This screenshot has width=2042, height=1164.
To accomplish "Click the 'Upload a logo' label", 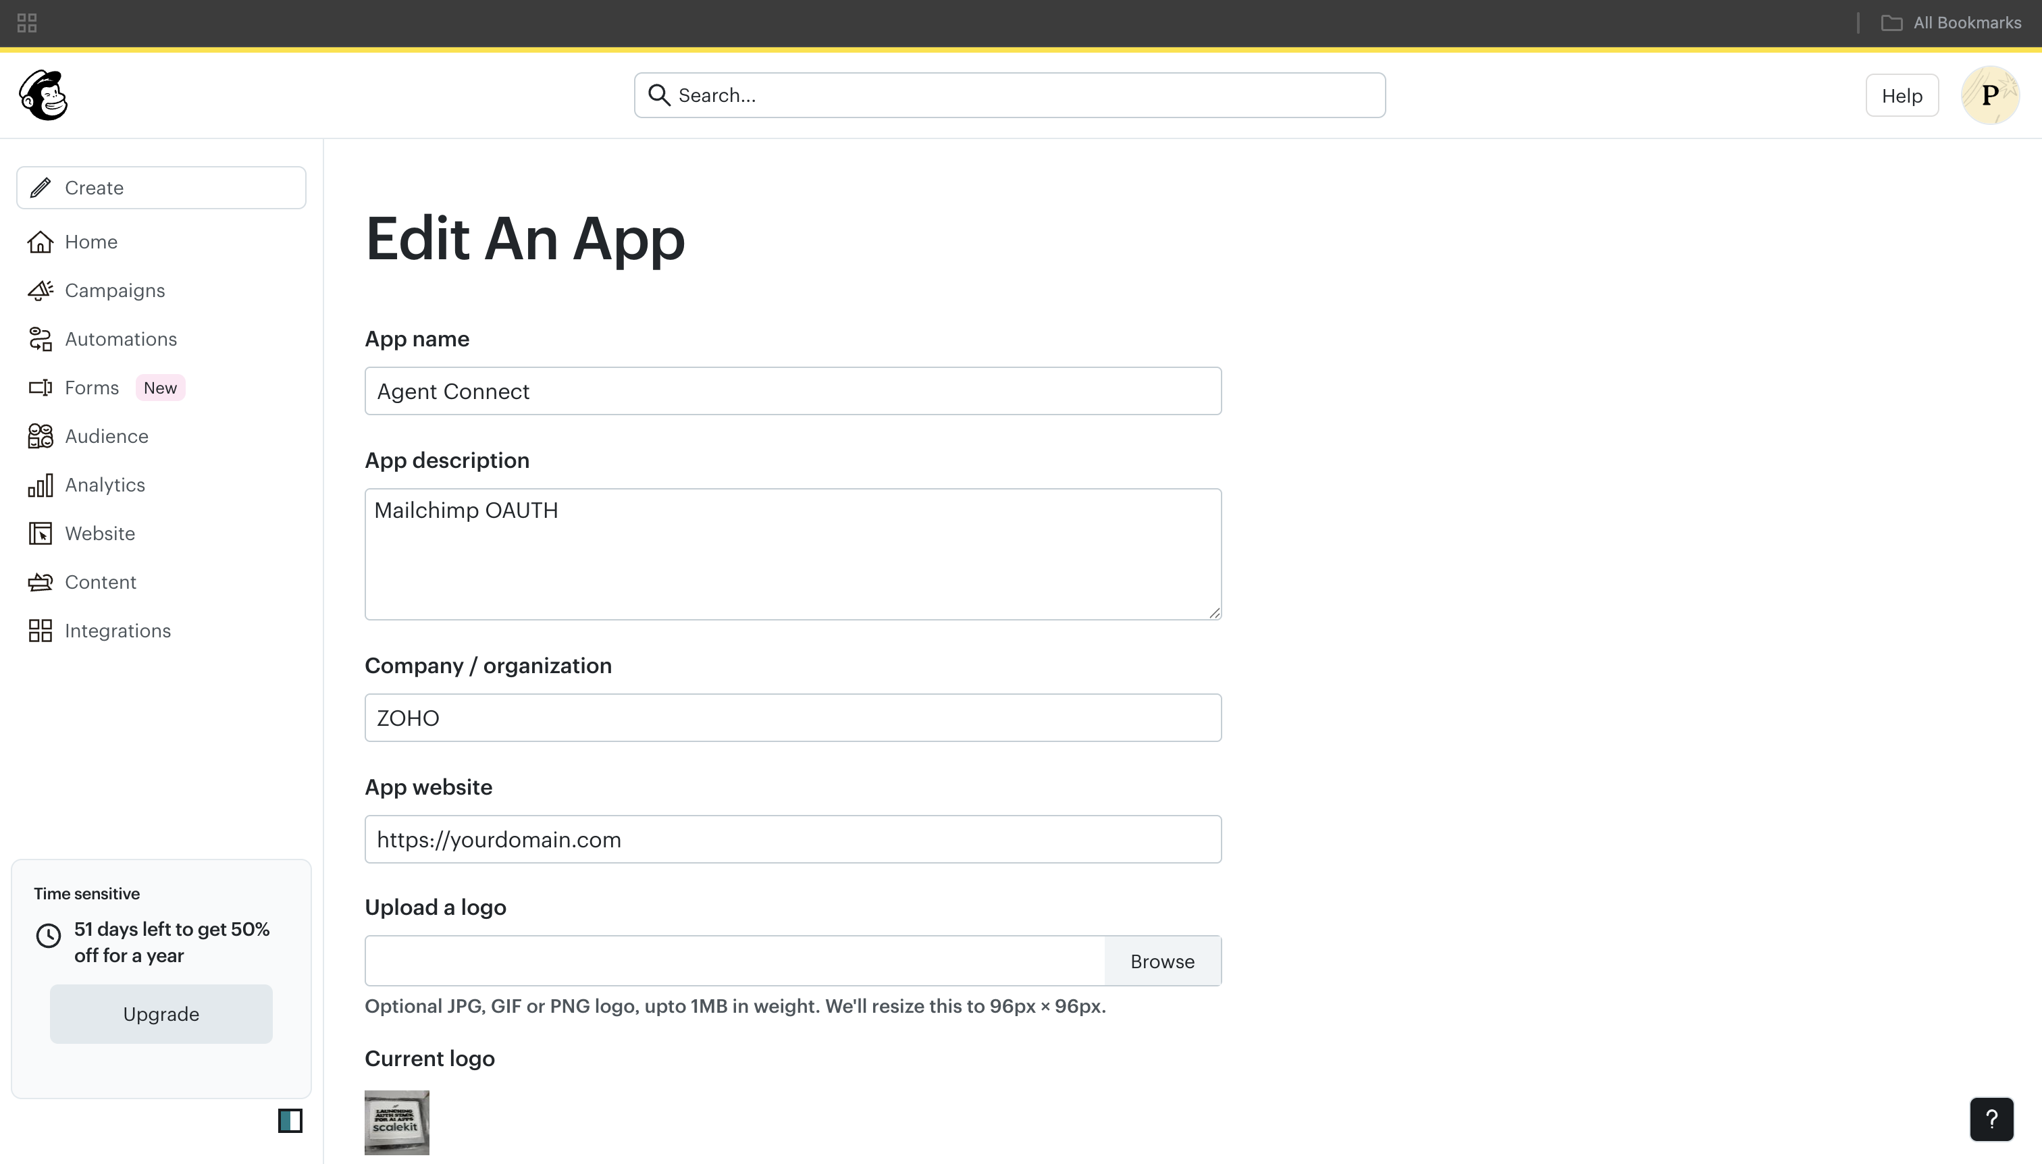I will pyautogui.click(x=436, y=907).
